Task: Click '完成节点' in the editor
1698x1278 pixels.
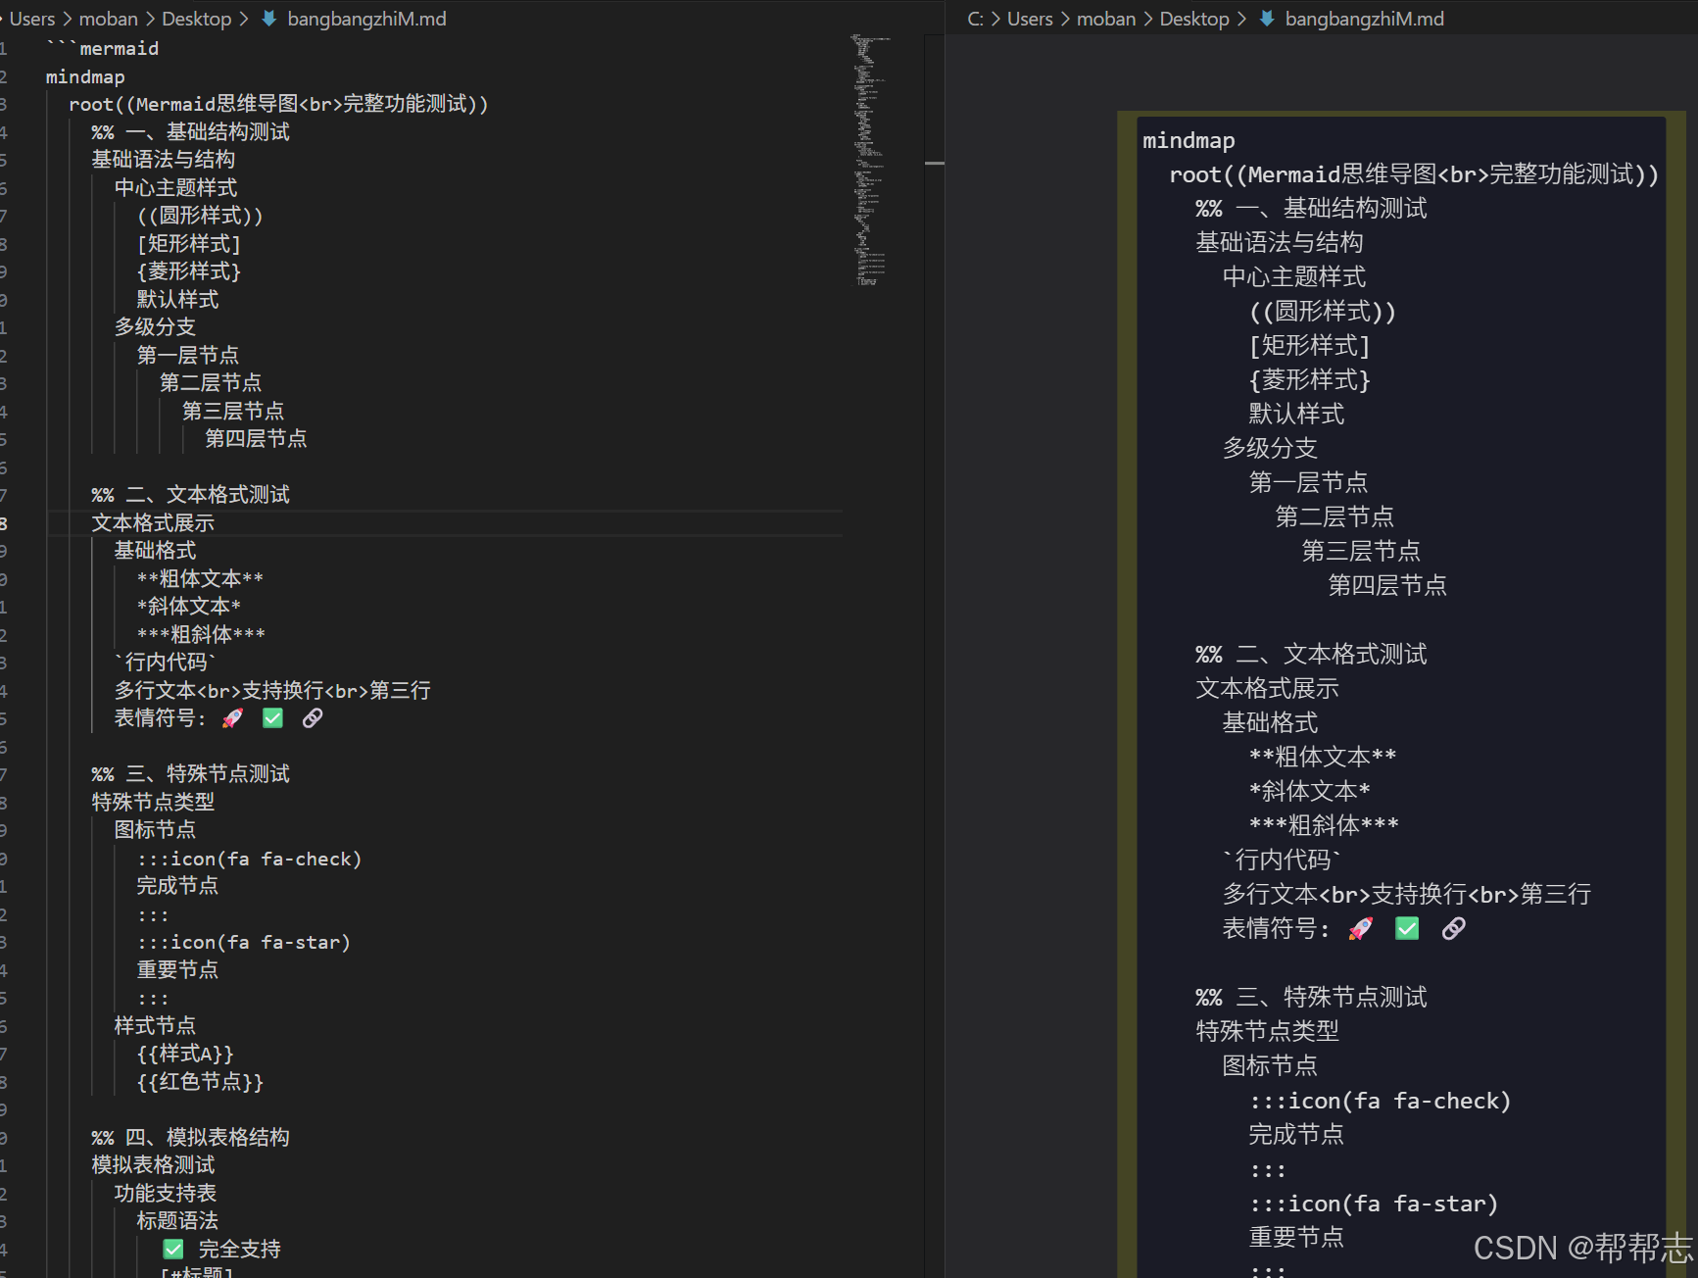Action: (177, 885)
